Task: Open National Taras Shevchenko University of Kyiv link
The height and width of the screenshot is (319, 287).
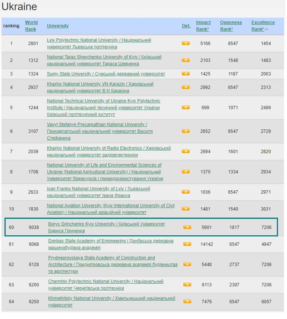Action: coord(104,57)
